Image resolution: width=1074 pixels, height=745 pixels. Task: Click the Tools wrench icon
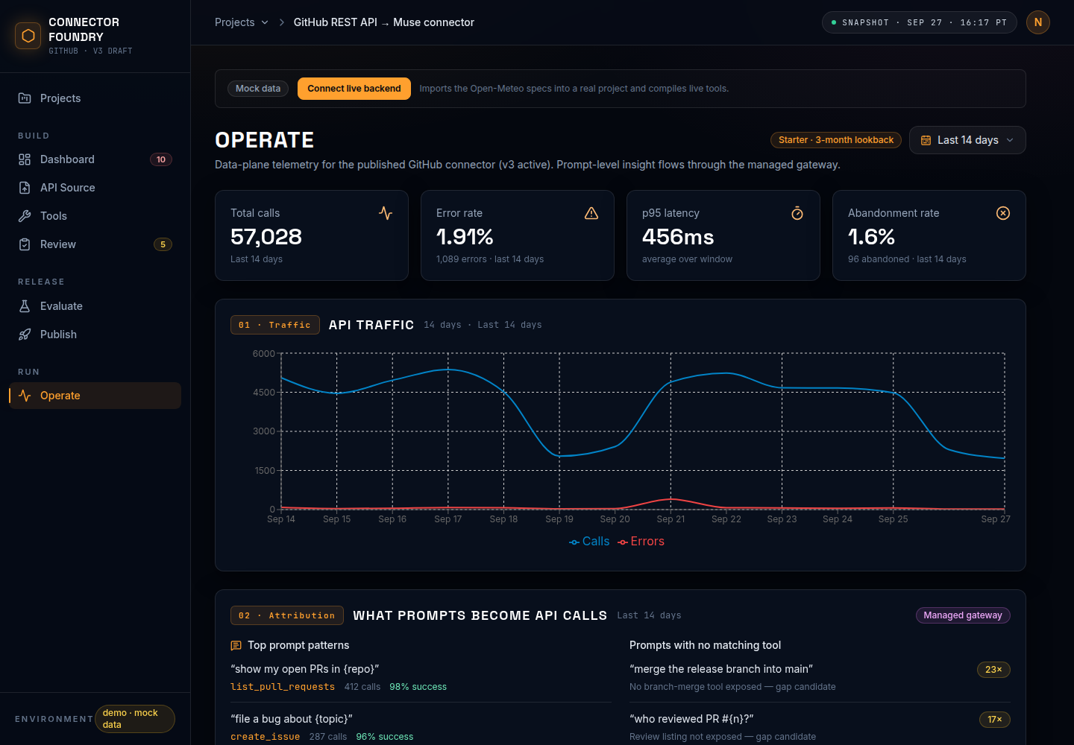(x=25, y=216)
